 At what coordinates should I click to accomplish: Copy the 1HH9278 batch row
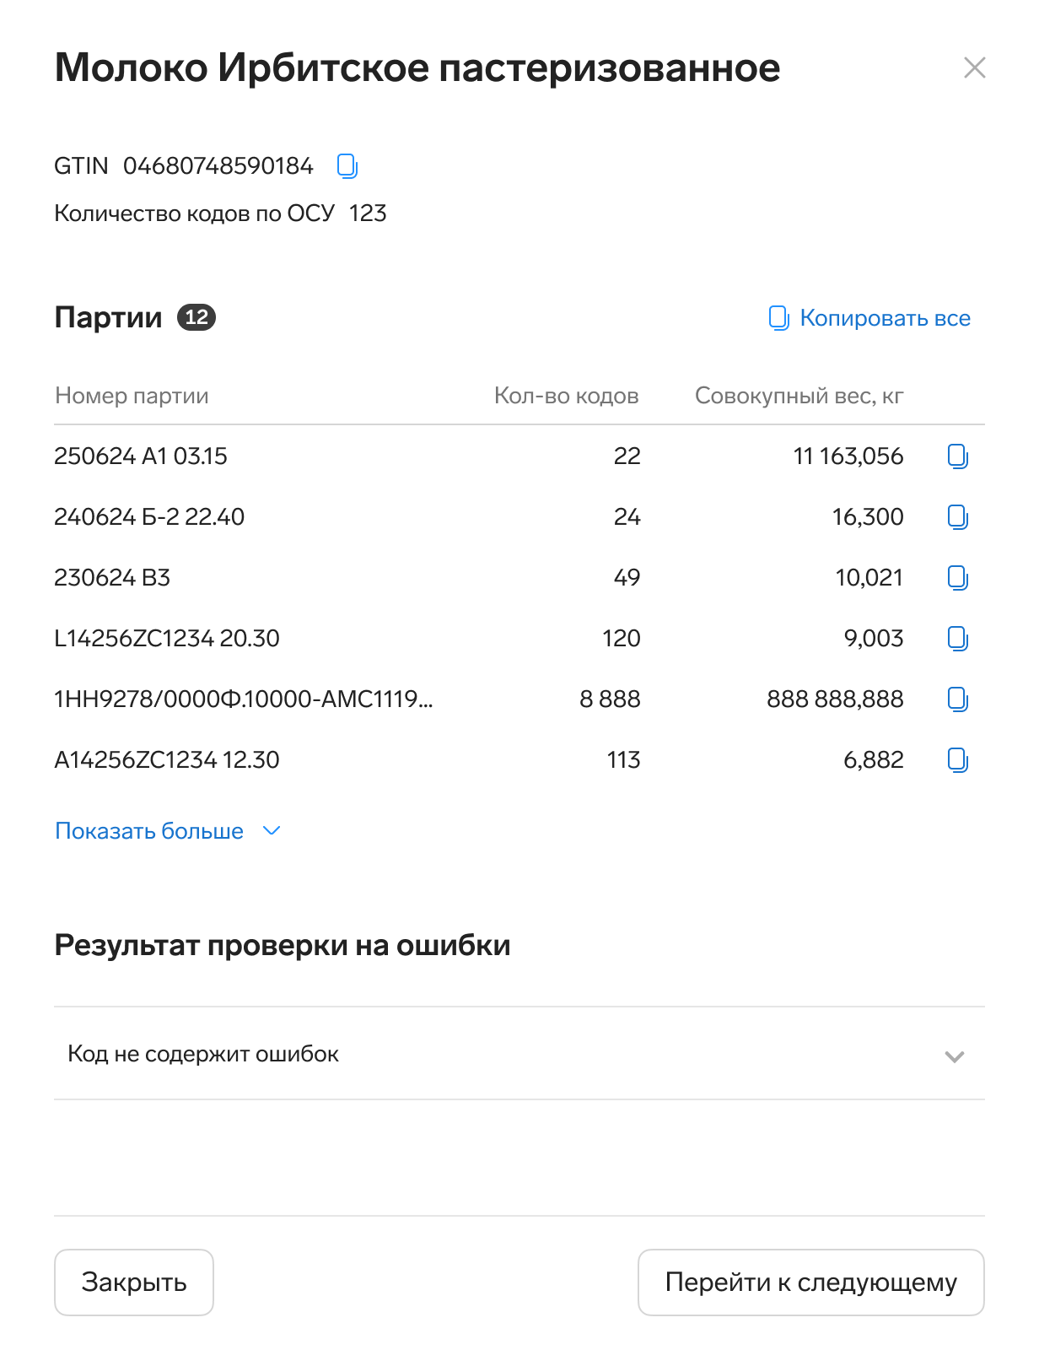pos(957,699)
